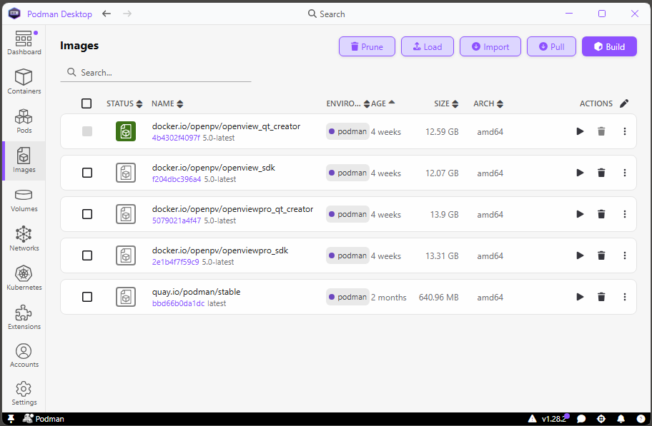Delete the openview_sdk image
This screenshot has height=426, width=652.
pyautogui.click(x=601, y=173)
